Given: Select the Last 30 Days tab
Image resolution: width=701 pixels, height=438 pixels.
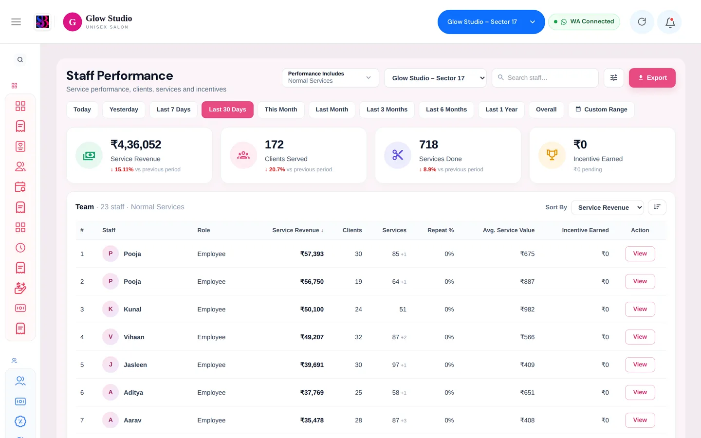Looking at the screenshot, I should (x=227, y=109).
